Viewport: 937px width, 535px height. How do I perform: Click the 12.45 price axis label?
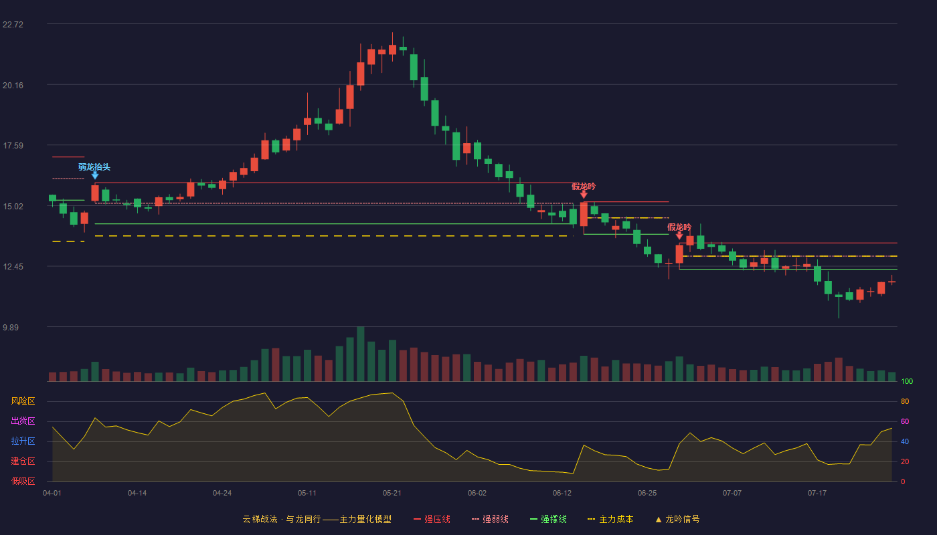(13, 267)
